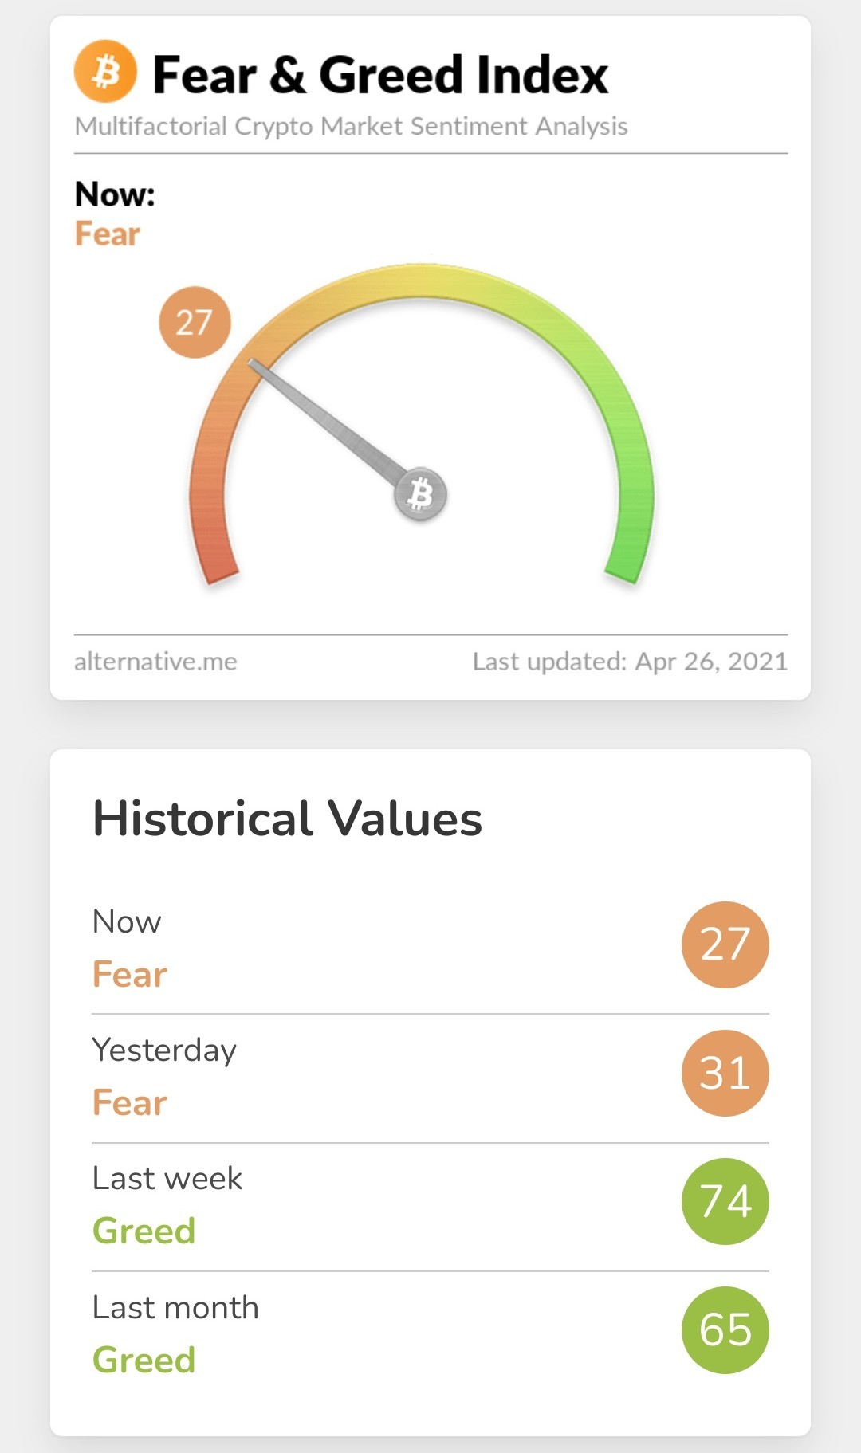This screenshot has width=861, height=1453.
Task: Click the Greed label under Last month
Action: [x=144, y=1360]
